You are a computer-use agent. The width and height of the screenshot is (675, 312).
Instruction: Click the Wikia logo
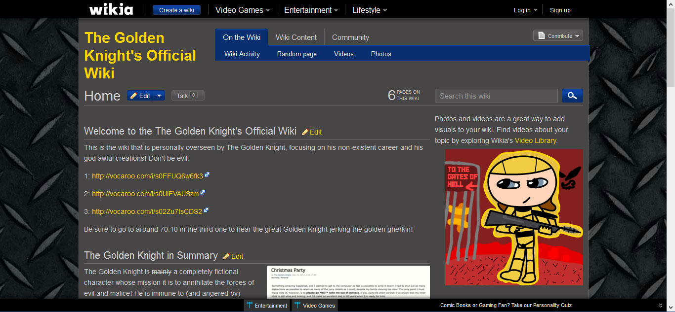111,9
